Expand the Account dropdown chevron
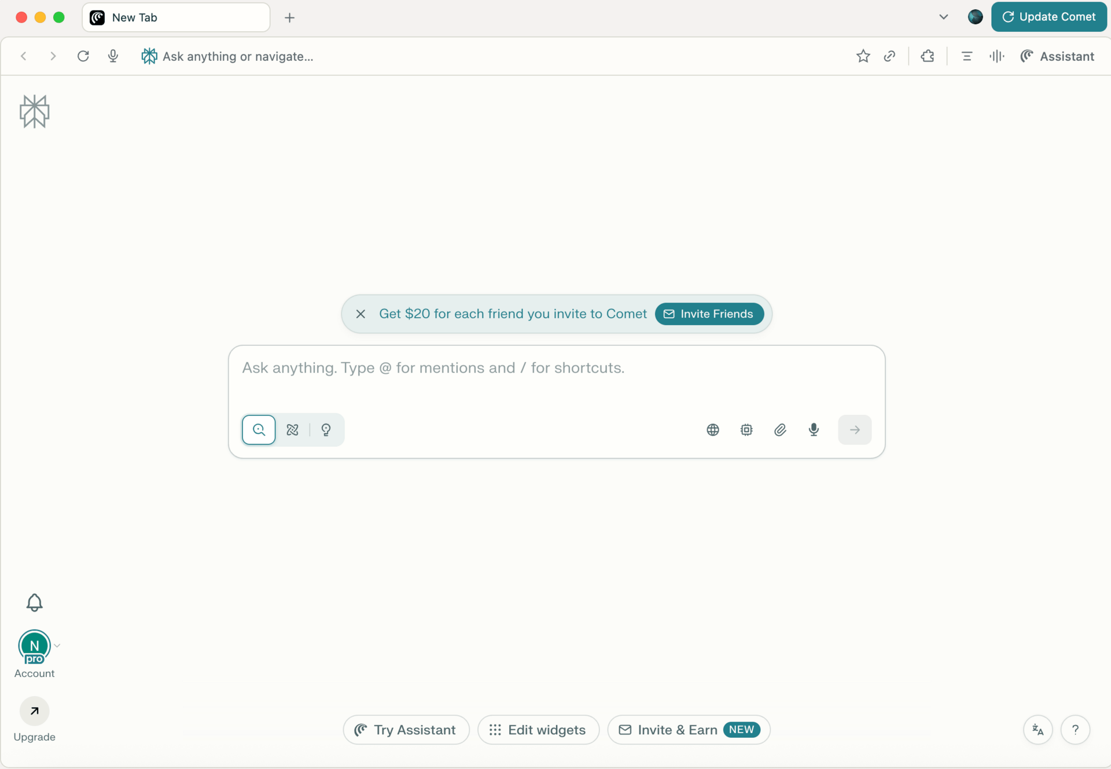The height and width of the screenshot is (769, 1111). (57, 645)
